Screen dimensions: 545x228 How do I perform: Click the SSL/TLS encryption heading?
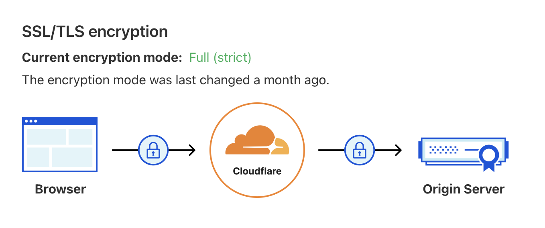[95, 32]
